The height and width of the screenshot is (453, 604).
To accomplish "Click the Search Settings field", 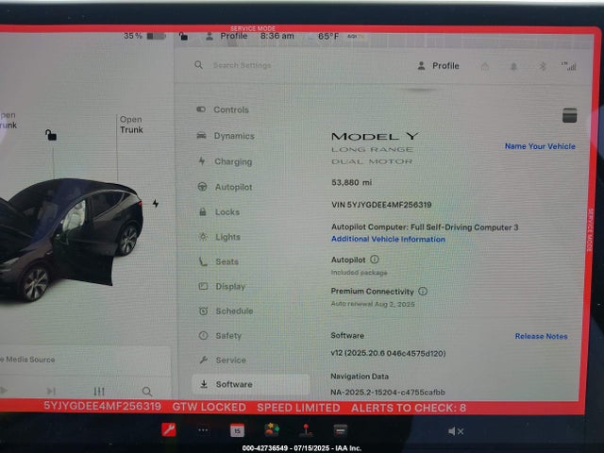I will coord(242,65).
